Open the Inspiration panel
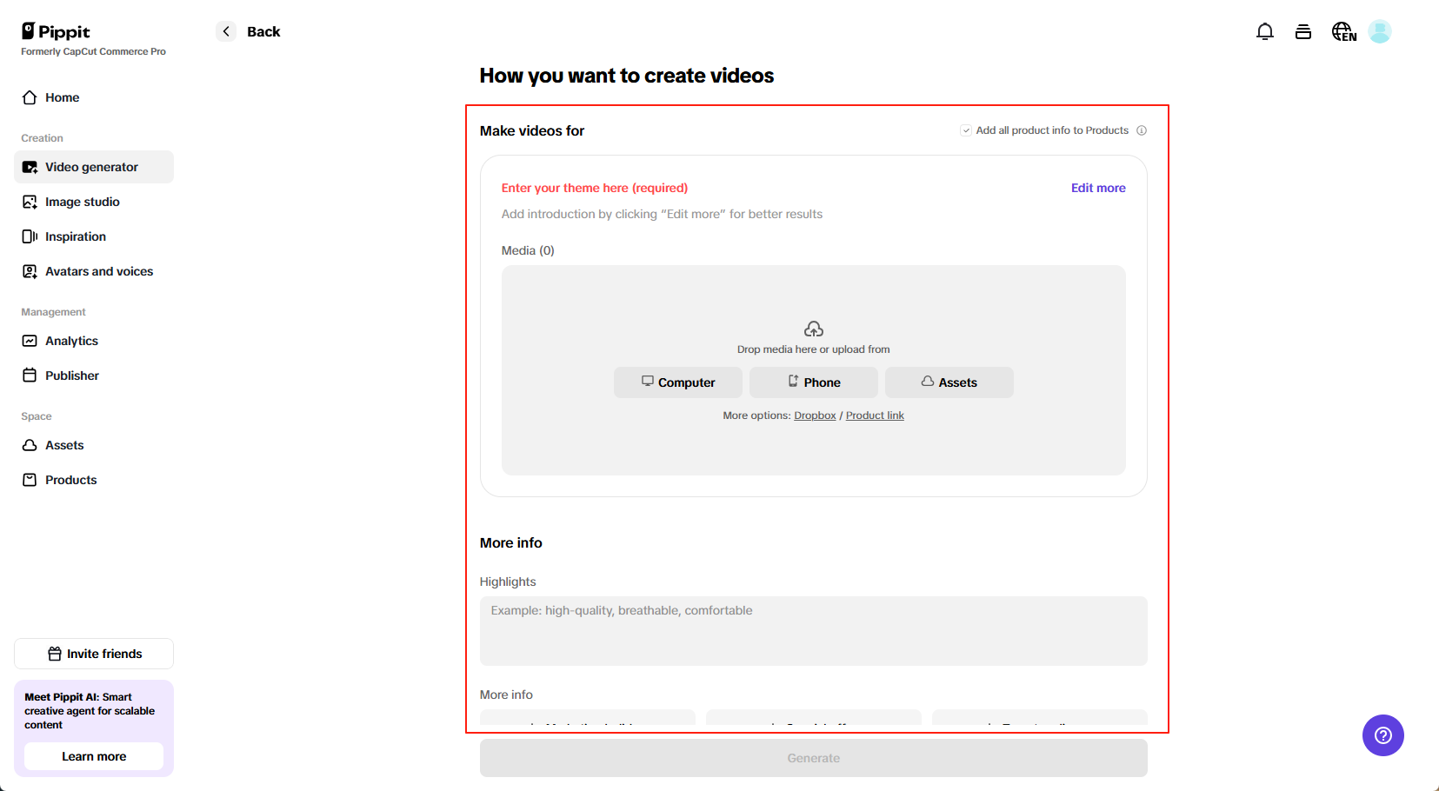The image size is (1439, 791). [75, 236]
